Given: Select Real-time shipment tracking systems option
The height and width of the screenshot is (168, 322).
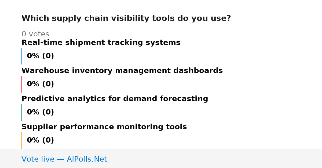Looking at the screenshot, I should (x=101, y=43).
